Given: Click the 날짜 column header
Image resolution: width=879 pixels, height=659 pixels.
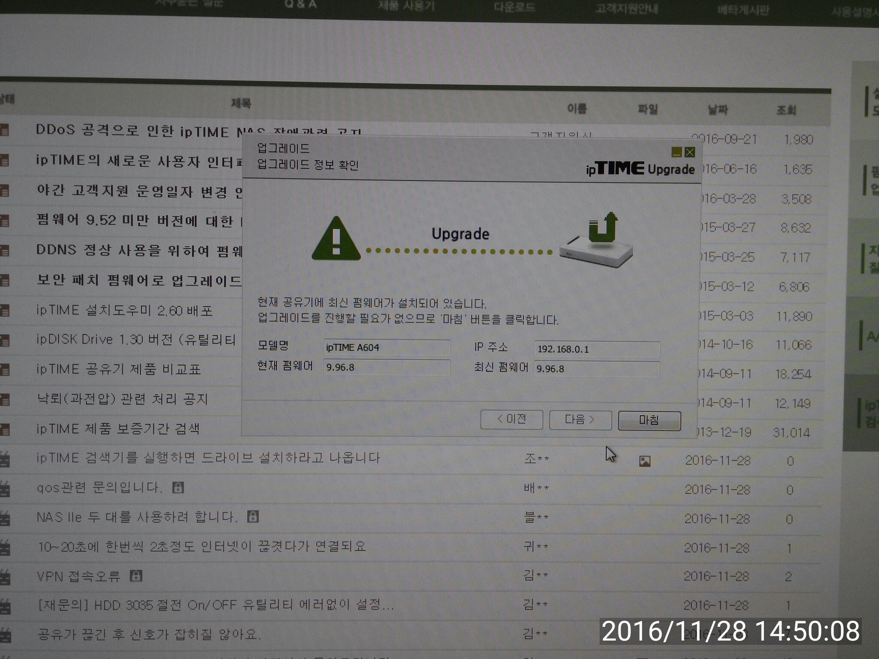Looking at the screenshot, I should (718, 110).
